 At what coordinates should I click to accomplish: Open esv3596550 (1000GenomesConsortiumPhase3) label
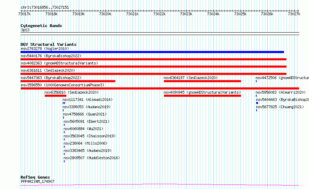[x=62, y=85]
